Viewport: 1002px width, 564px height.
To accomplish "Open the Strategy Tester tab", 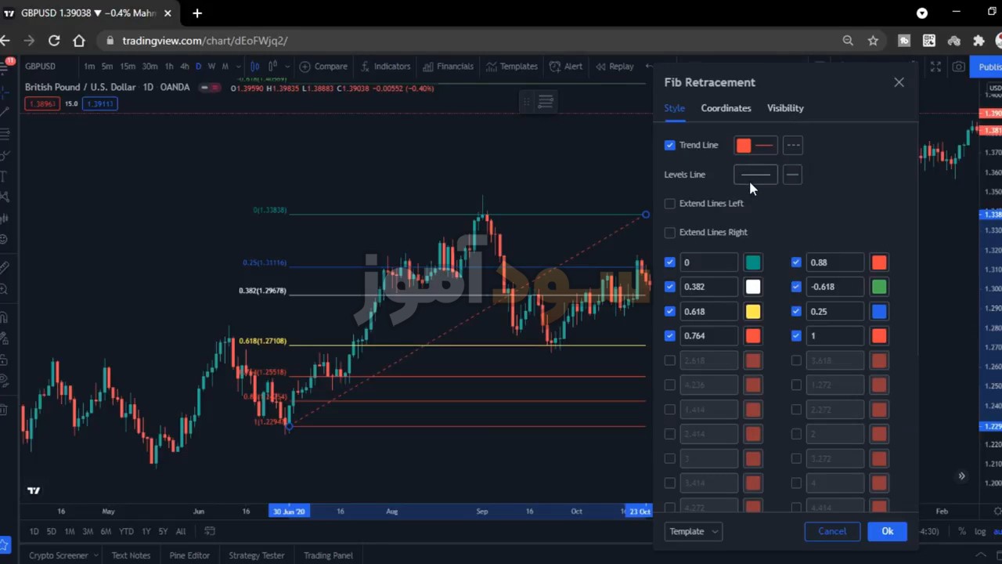I will (x=256, y=555).
